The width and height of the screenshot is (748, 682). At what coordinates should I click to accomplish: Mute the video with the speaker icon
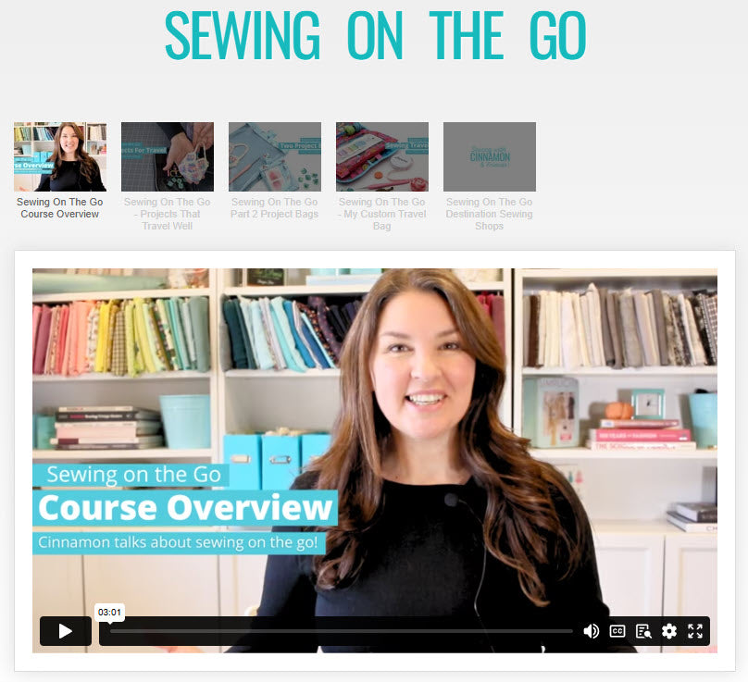pos(591,631)
